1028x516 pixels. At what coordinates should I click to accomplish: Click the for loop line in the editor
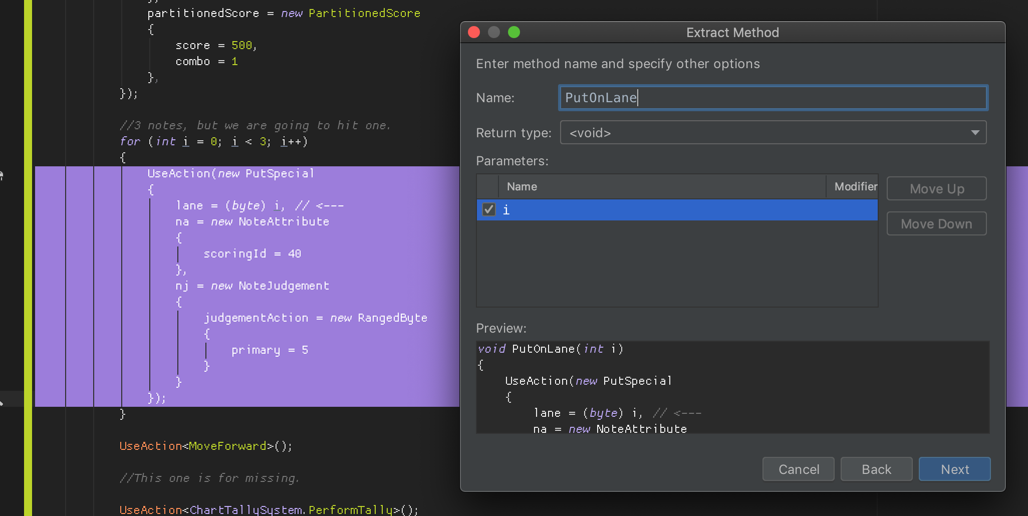213,142
